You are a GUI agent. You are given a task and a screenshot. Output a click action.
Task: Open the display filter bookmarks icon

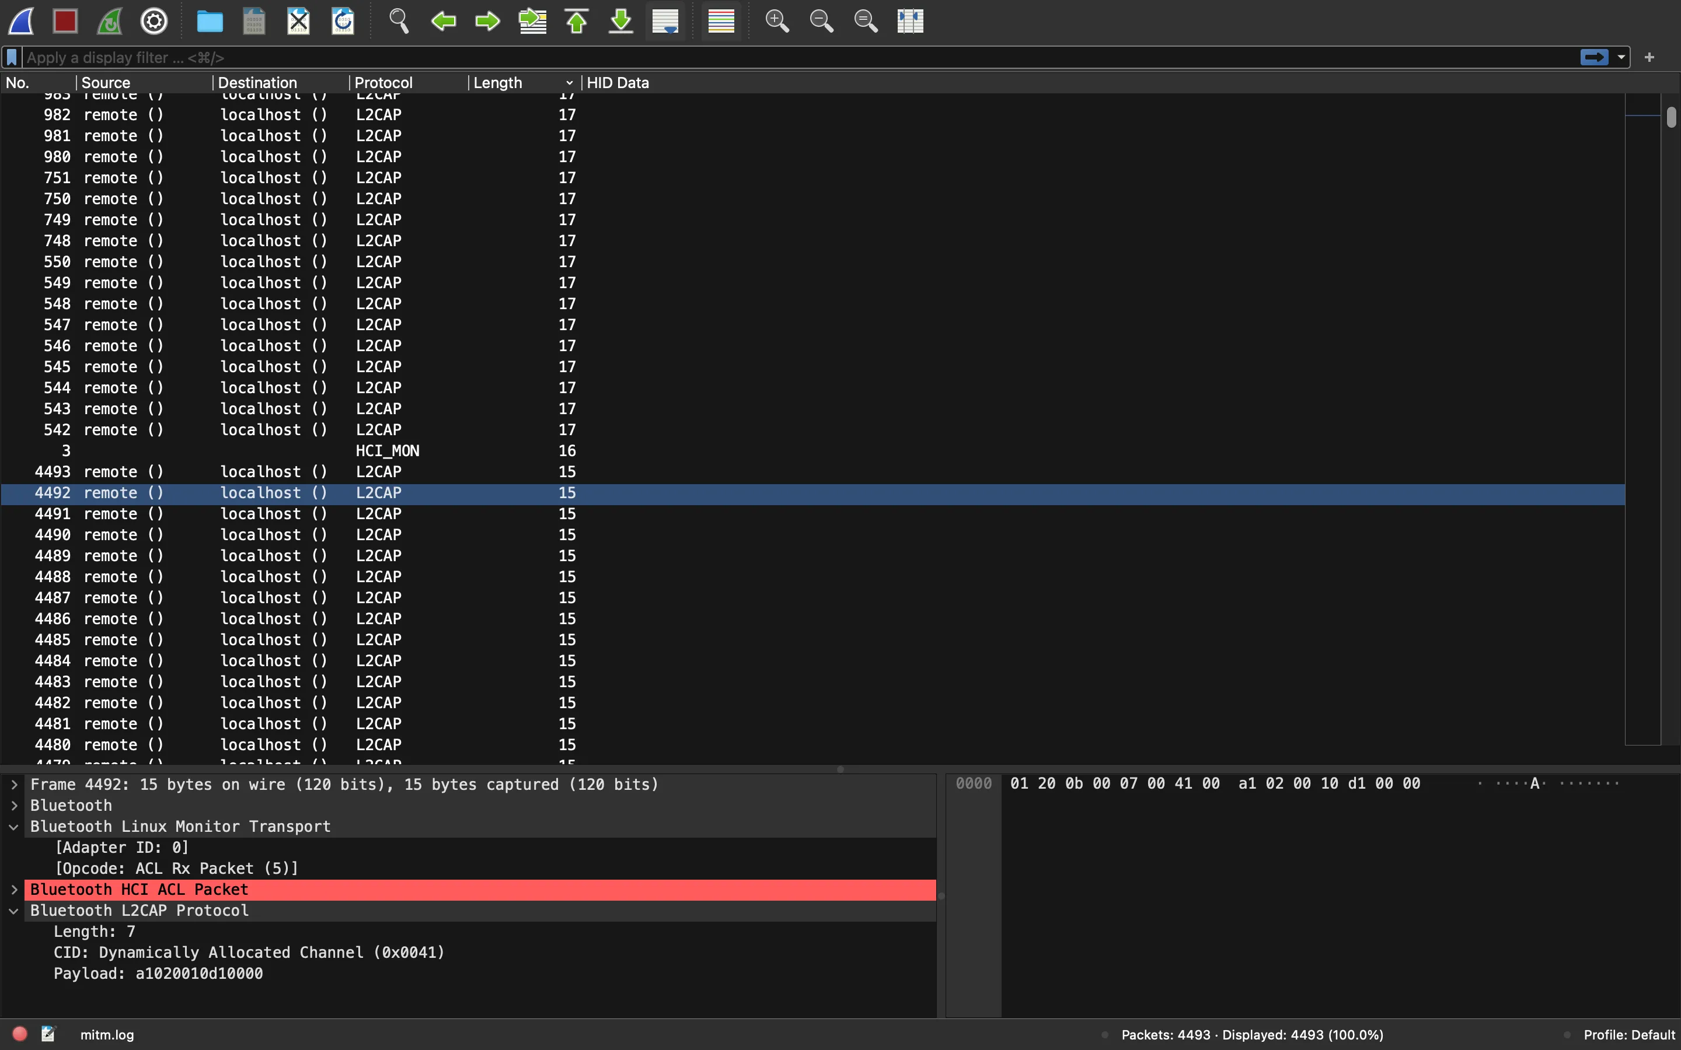[12, 57]
